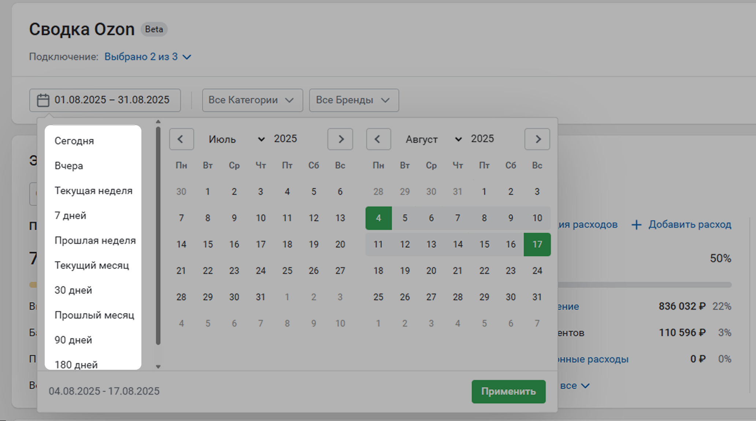Image resolution: width=756 pixels, height=421 pixels.
Task: Go to next month in July calendar
Action: (x=340, y=139)
